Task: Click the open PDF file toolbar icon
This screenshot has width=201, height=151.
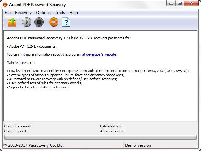Action: [12, 22]
